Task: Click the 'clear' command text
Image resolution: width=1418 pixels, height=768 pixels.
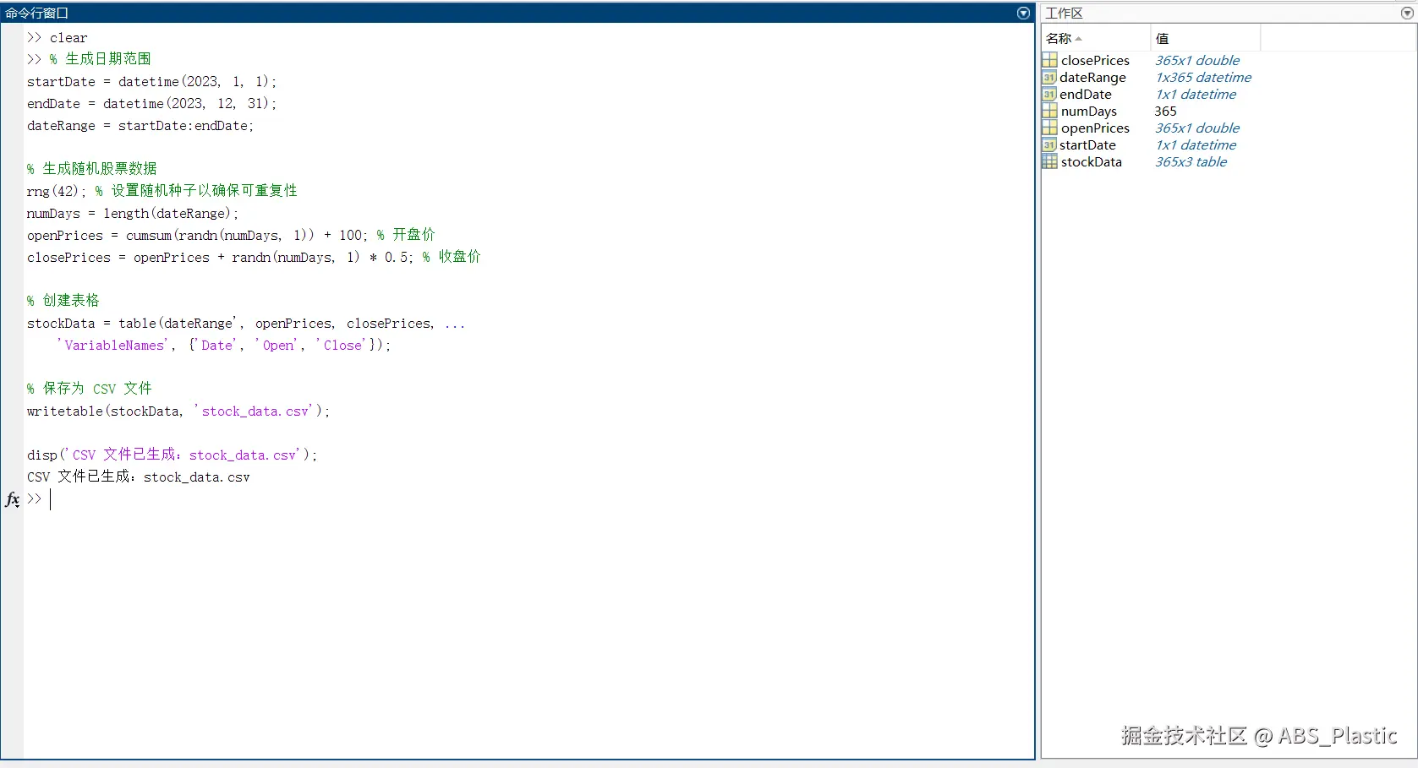Action: pyautogui.click(x=68, y=38)
